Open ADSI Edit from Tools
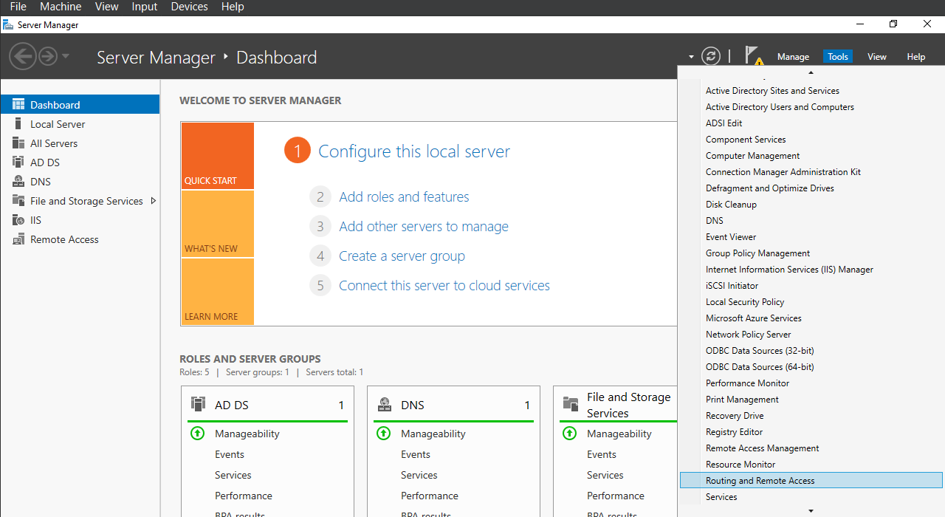 (x=811, y=123)
